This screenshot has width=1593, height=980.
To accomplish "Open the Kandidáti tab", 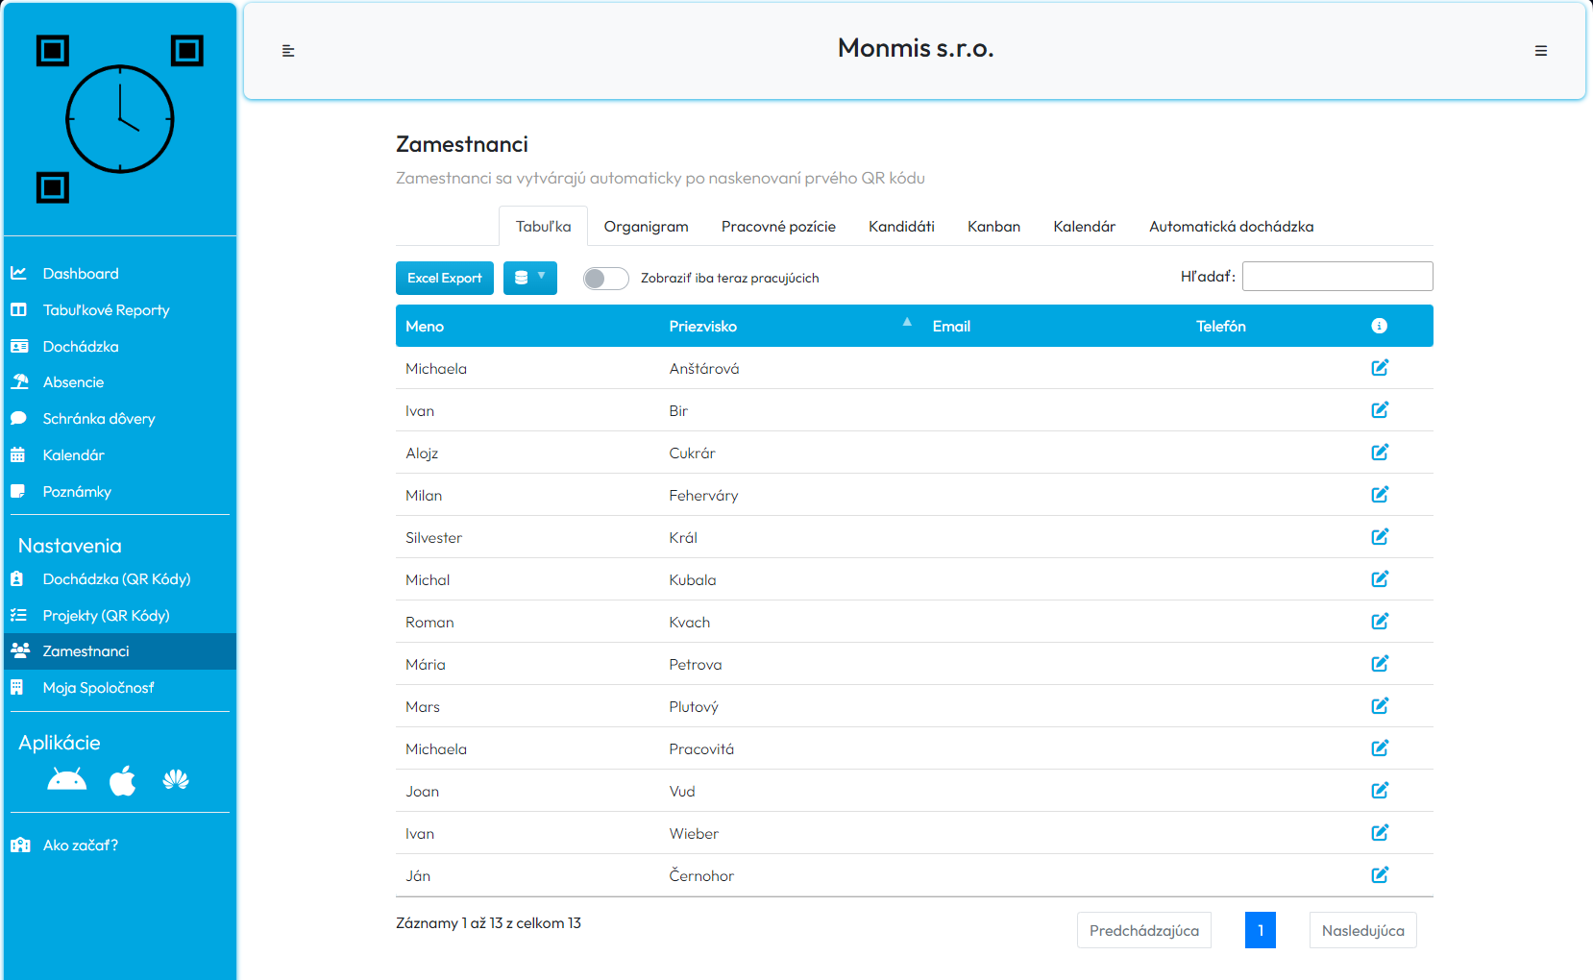I will point(901,227).
